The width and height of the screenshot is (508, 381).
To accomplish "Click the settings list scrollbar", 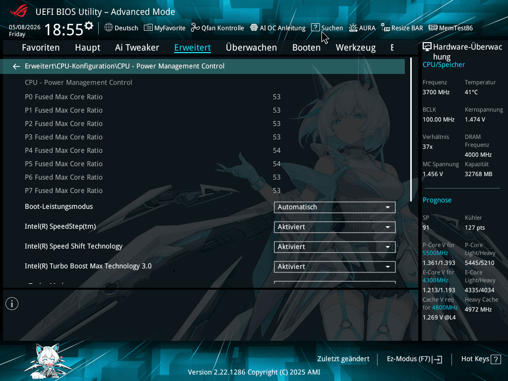I will point(411,129).
